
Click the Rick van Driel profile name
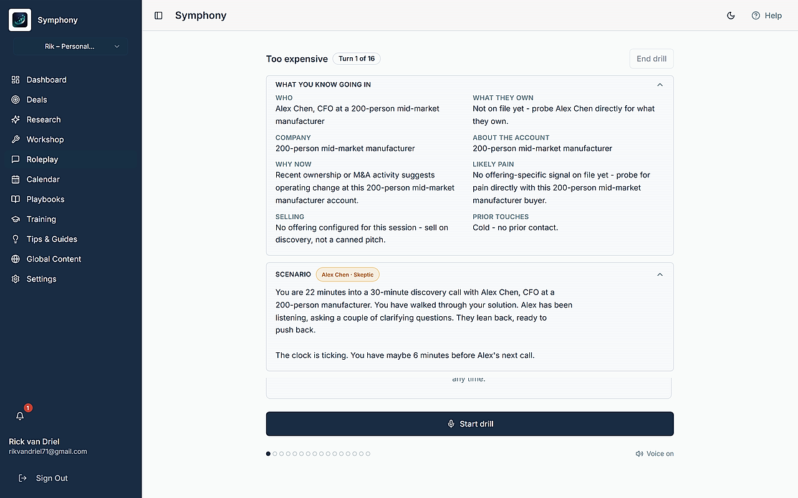point(34,441)
